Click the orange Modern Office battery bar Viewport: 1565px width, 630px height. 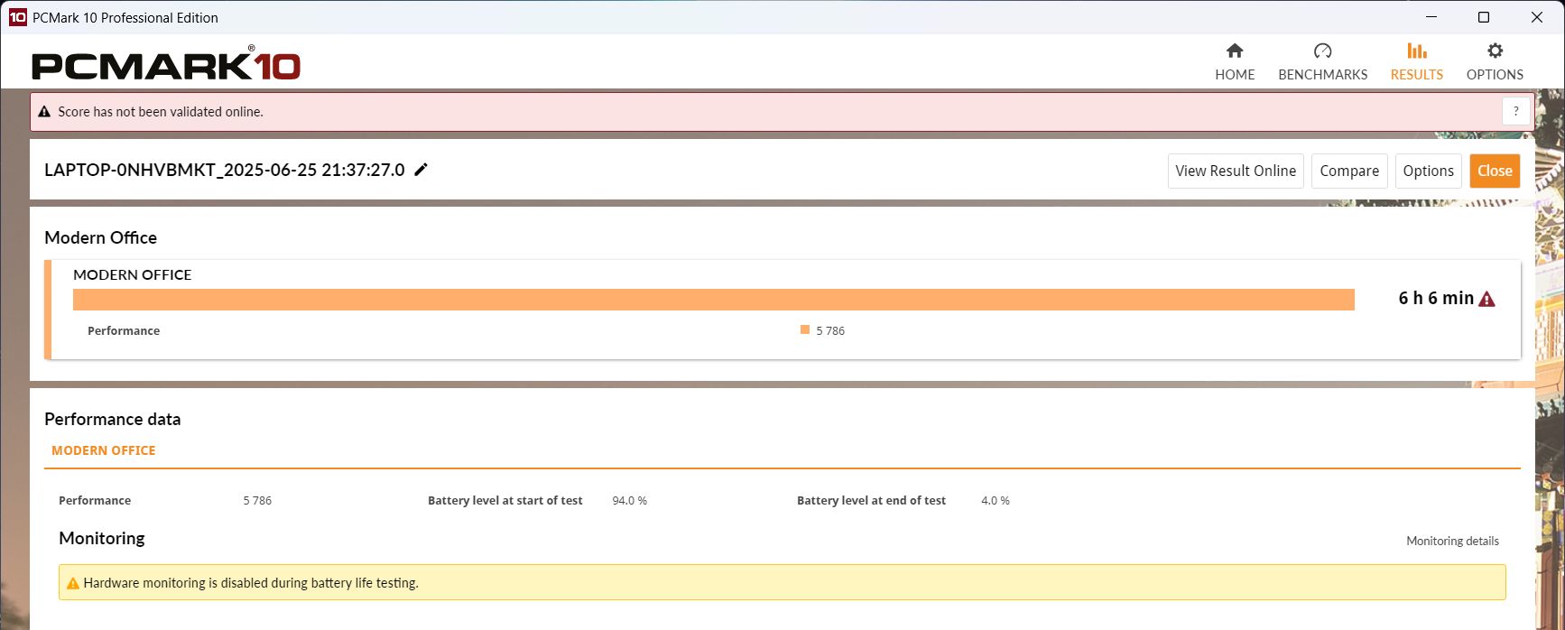coord(713,300)
